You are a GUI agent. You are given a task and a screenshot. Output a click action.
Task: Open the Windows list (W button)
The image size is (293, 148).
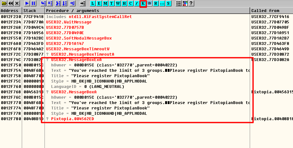(118, 3)
